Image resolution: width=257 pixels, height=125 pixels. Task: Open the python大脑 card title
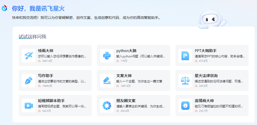click(x=126, y=51)
